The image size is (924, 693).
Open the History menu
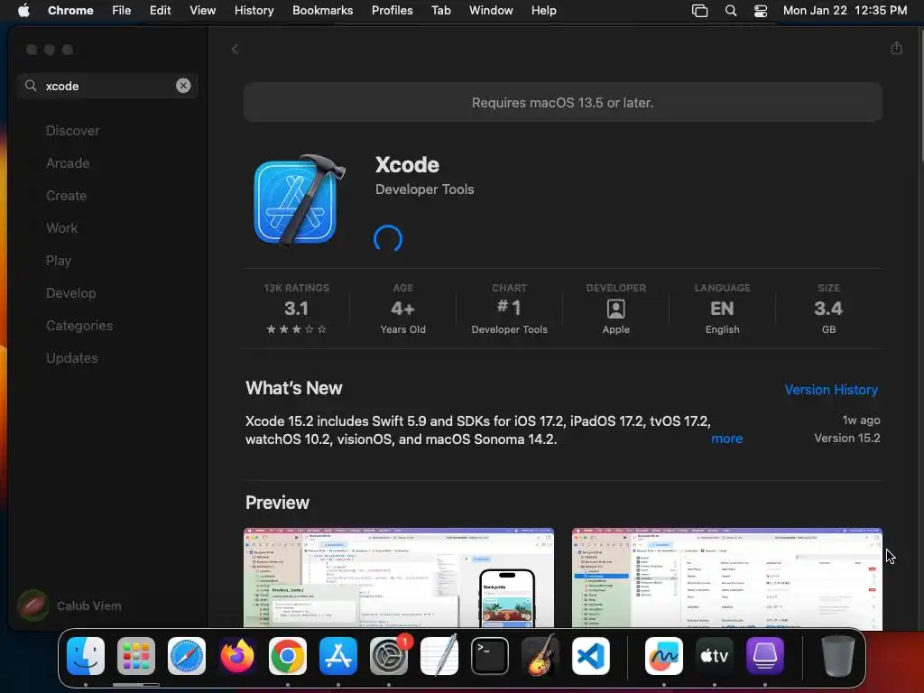click(x=254, y=11)
